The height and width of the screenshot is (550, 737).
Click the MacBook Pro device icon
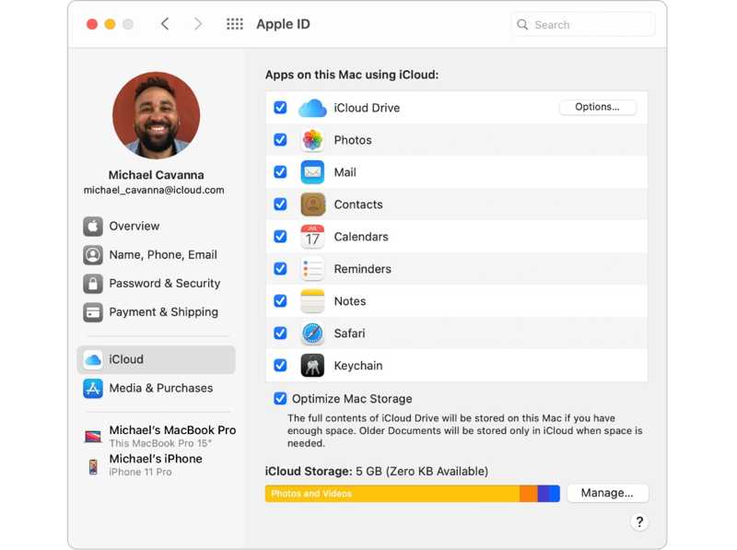click(93, 437)
